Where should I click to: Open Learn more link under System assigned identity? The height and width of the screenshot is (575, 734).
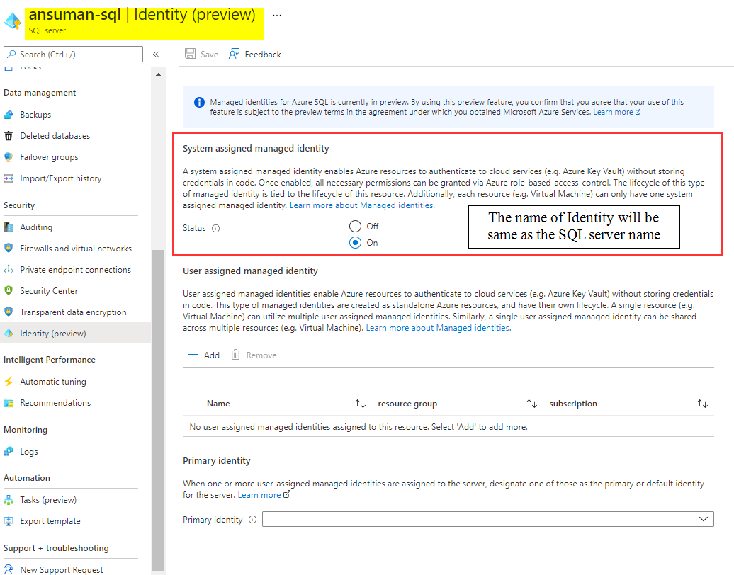[x=362, y=205]
